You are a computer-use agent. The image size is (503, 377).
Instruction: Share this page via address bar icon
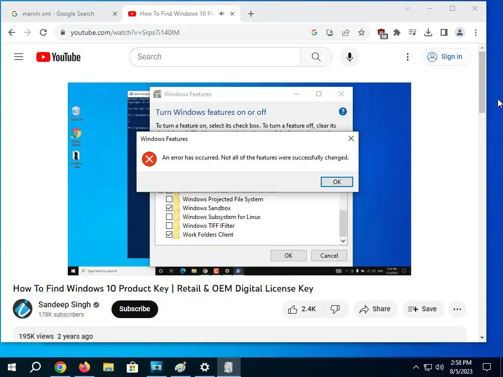pyautogui.click(x=346, y=32)
